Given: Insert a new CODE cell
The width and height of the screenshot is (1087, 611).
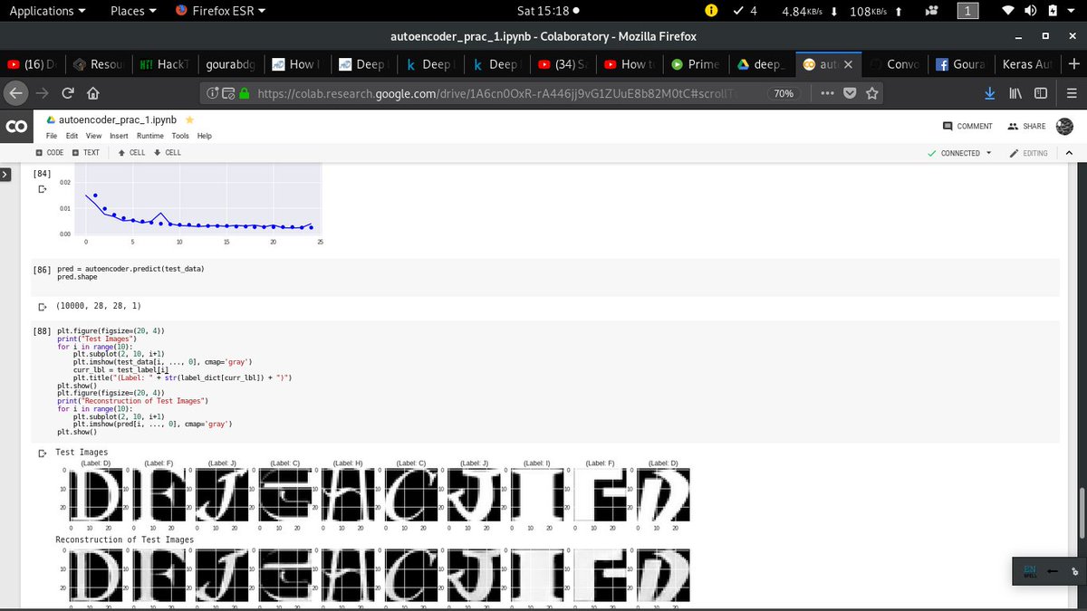Looking at the screenshot, I should point(49,152).
